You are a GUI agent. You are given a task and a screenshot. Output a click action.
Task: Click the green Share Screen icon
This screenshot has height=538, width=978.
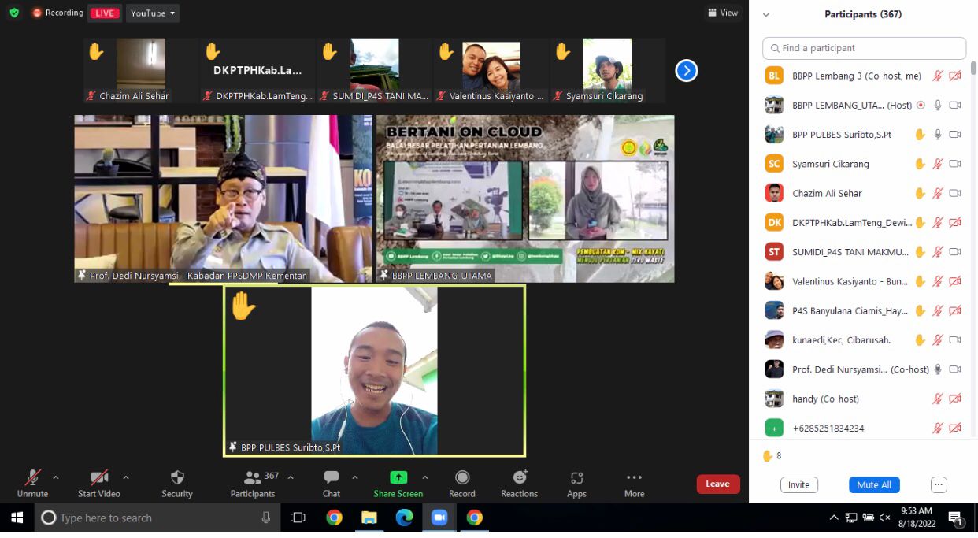pyautogui.click(x=398, y=478)
